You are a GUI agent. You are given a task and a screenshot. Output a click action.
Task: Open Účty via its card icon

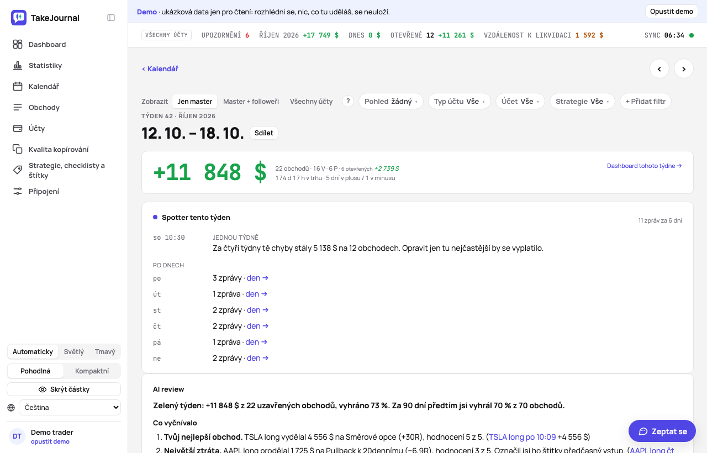point(18,128)
